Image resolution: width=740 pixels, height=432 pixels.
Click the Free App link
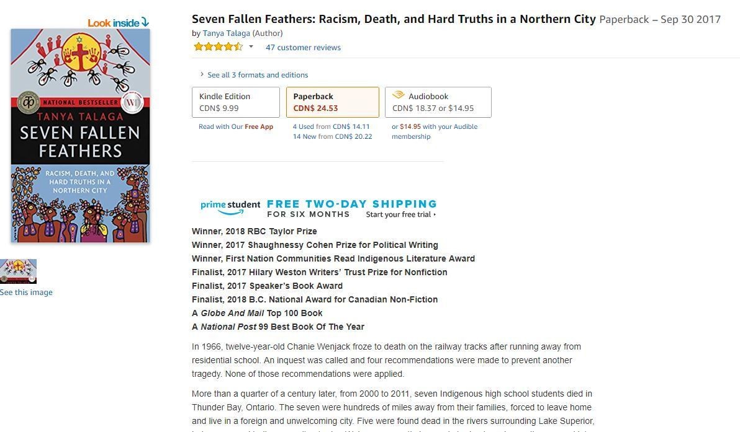(259, 126)
